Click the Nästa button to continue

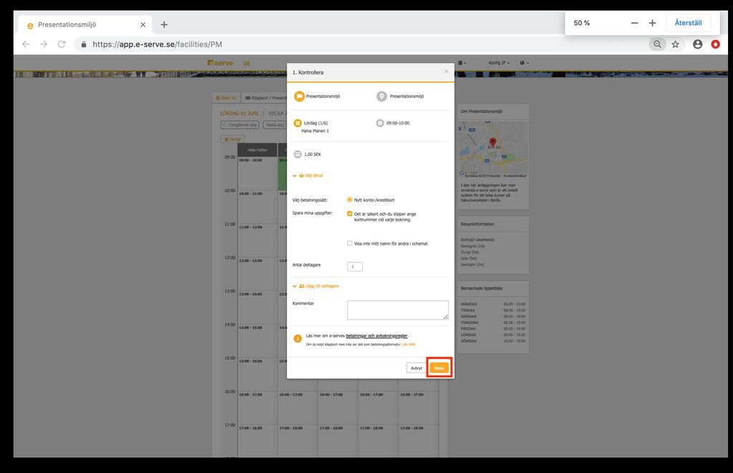[x=439, y=368]
